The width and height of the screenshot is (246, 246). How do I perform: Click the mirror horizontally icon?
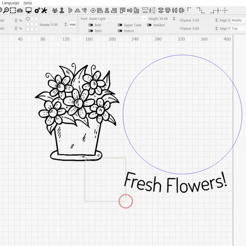point(70,10)
